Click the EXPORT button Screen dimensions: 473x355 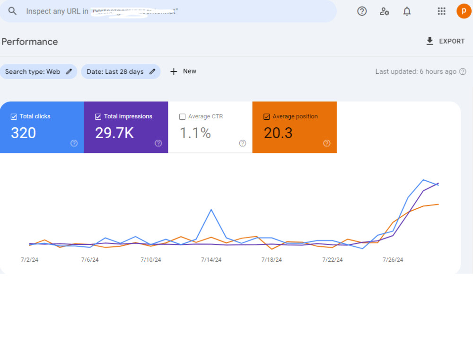point(445,41)
